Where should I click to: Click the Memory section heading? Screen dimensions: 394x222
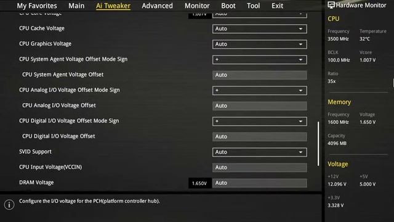click(x=339, y=102)
